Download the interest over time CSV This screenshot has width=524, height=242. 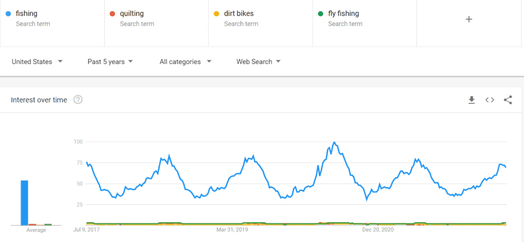click(x=472, y=100)
